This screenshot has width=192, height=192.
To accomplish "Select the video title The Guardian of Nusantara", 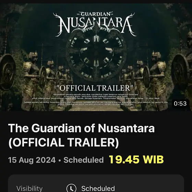I will pos(82,135).
